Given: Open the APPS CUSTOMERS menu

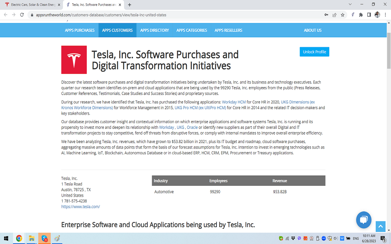Looking at the screenshot, I should pyautogui.click(x=117, y=30).
